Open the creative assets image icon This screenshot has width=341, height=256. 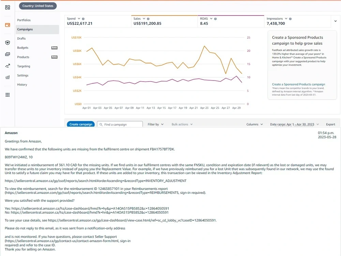tap(8, 54)
